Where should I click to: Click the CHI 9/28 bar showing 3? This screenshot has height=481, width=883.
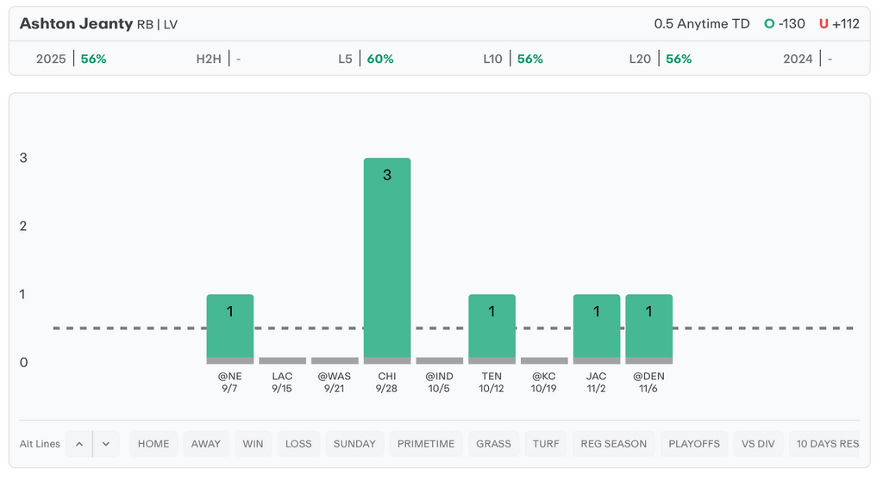coord(387,259)
